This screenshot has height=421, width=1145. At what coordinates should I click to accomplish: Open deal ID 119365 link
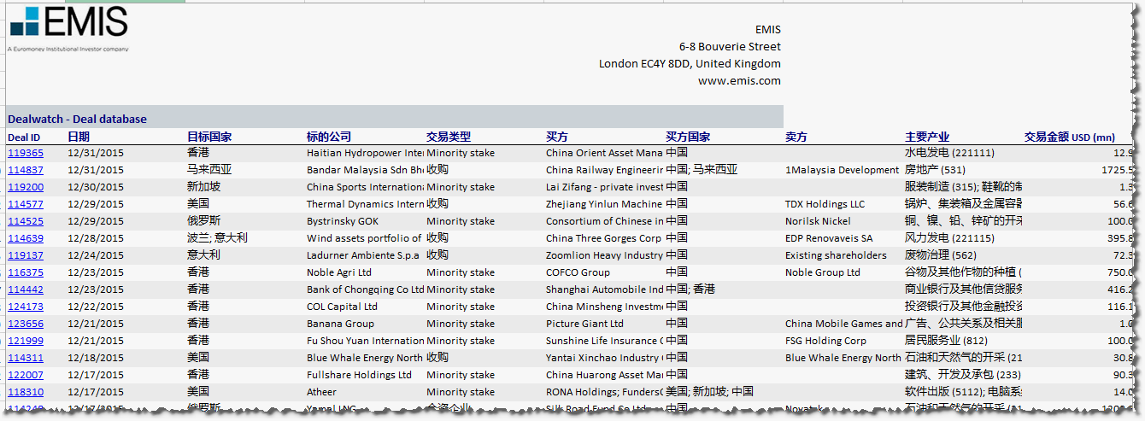coord(26,153)
